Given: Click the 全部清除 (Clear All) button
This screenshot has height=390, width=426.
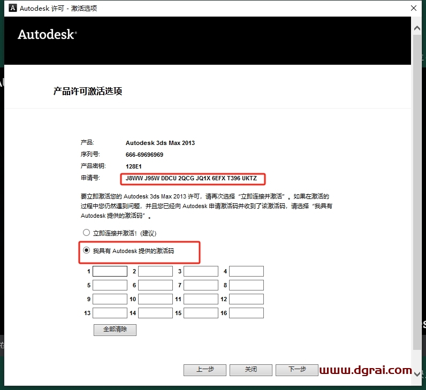Looking at the screenshot, I should coord(115,330).
